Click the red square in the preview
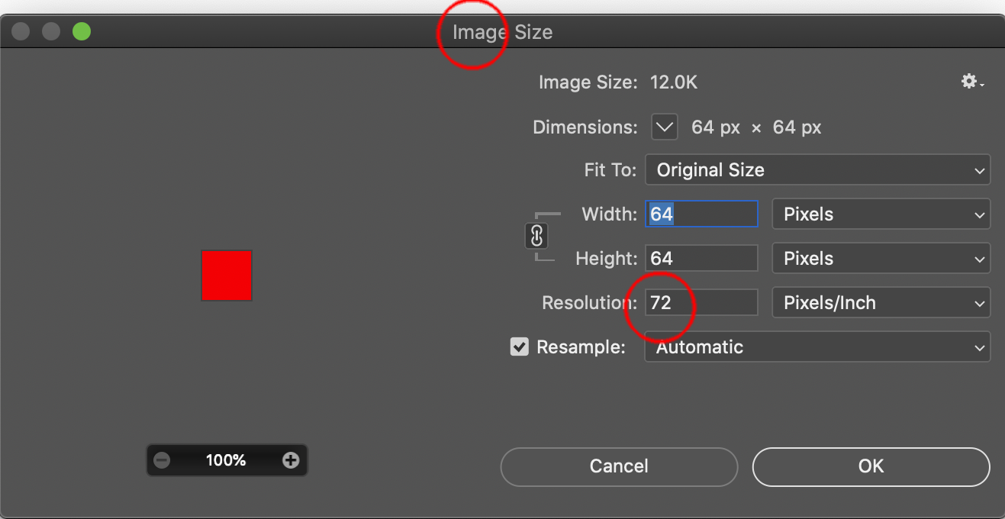1005x519 pixels. coord(226,276)
